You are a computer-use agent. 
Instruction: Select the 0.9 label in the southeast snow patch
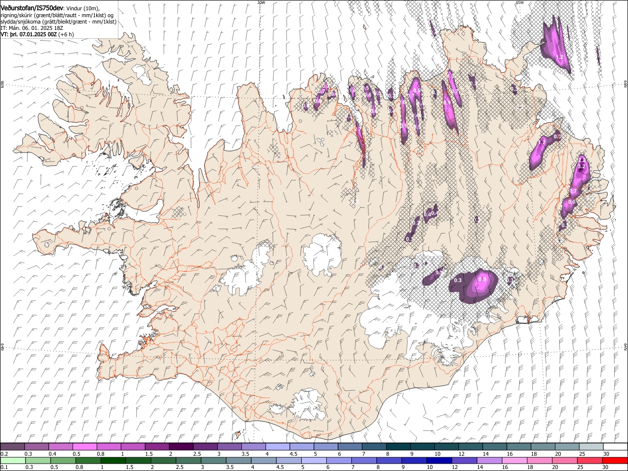(482, 280)
